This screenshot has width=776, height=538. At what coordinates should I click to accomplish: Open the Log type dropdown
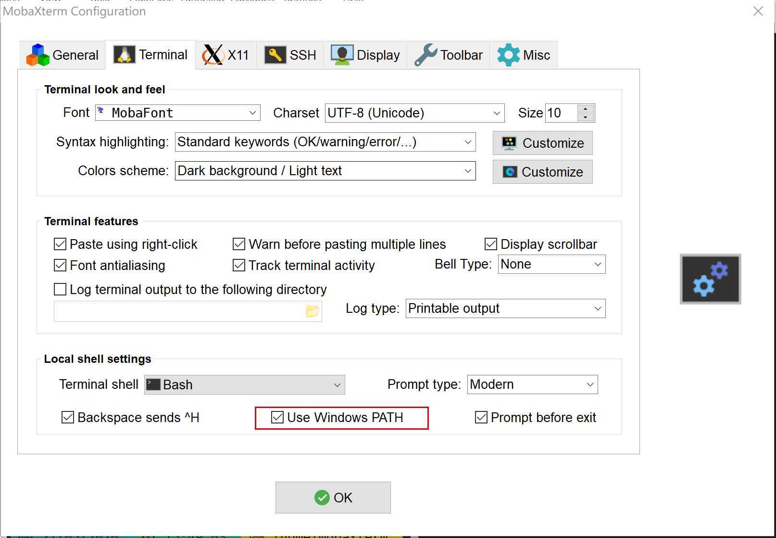tap(505, 308)
